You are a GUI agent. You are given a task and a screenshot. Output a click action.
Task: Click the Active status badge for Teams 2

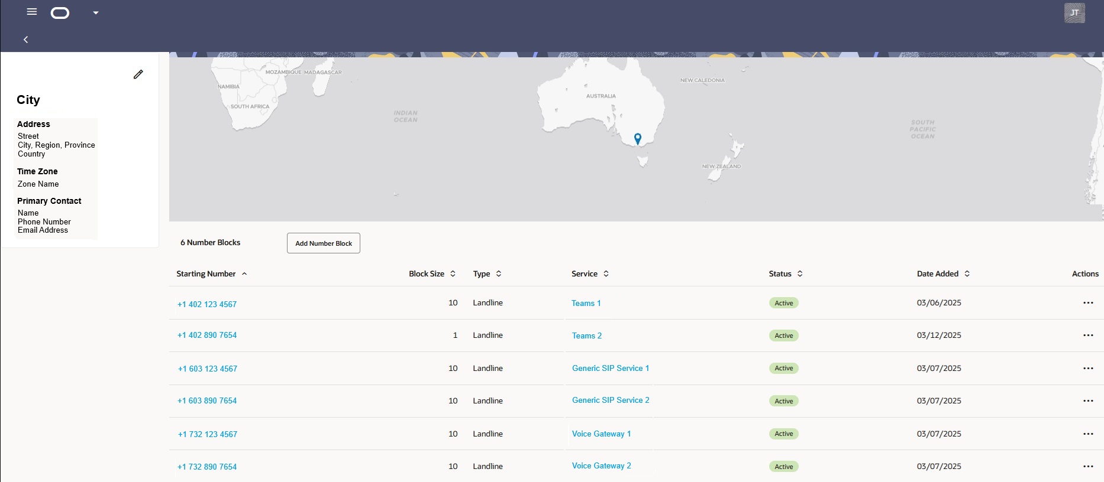click(784, 336)
